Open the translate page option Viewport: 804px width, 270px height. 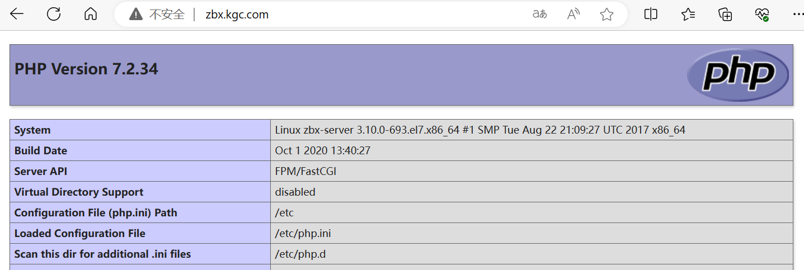(x=539, y=15)
